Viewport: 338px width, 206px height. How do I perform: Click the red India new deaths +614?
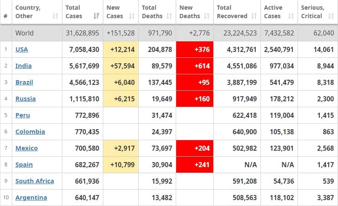point(195,66)
